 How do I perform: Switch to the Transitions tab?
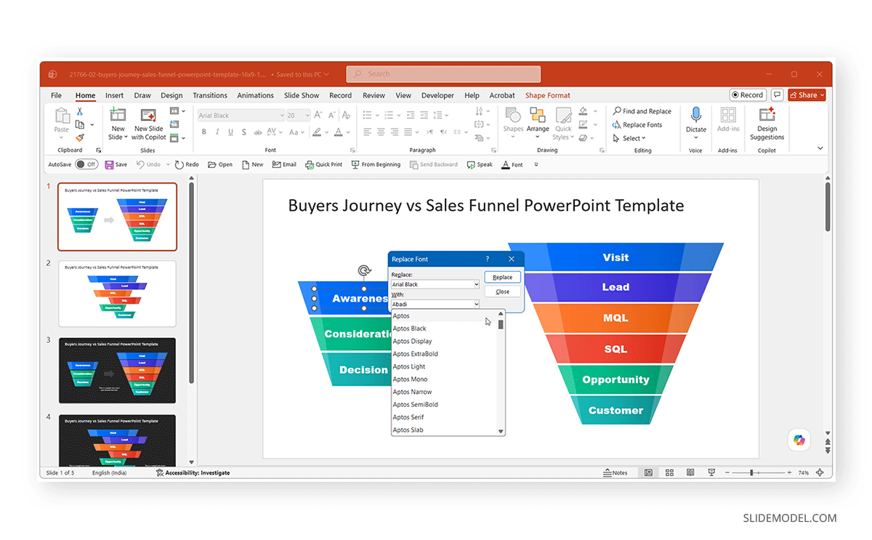[x=210, y=95]
